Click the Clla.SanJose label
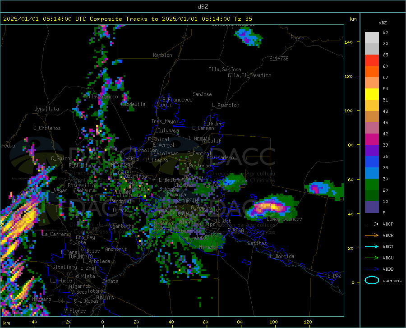 pos(225,69)
